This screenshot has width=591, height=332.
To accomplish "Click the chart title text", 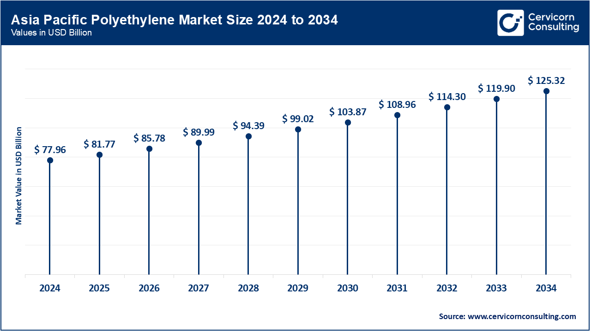I will click(x=175, y=20).
